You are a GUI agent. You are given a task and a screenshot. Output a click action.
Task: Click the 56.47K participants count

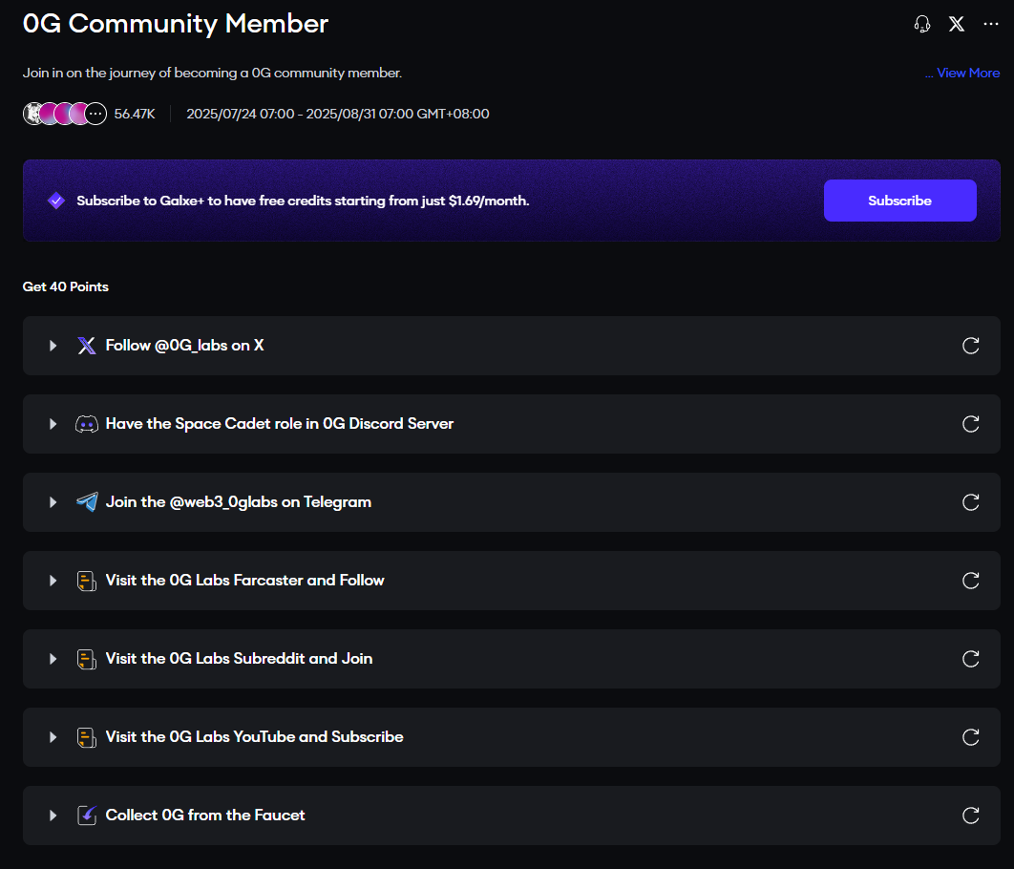coord(135,114)
